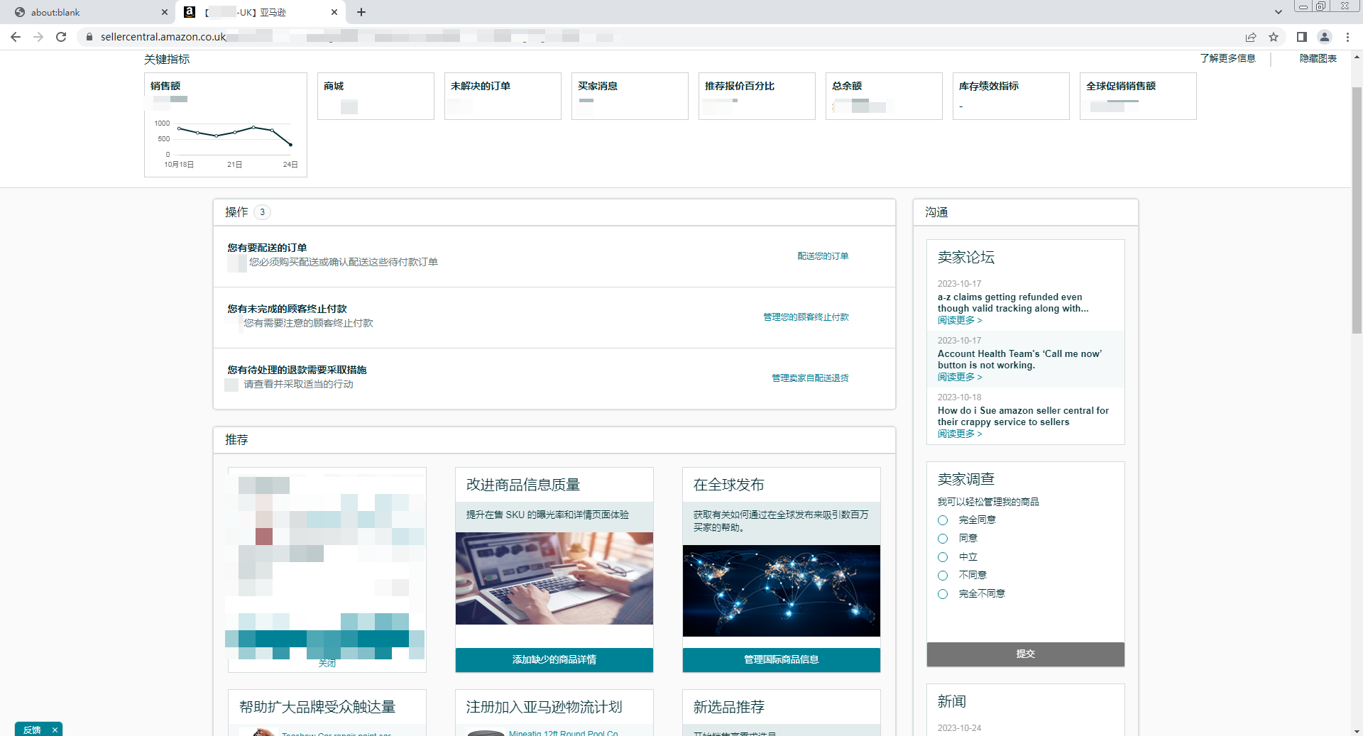Click the 注册加入亚马逊物流计划 card title

point(544,707)
